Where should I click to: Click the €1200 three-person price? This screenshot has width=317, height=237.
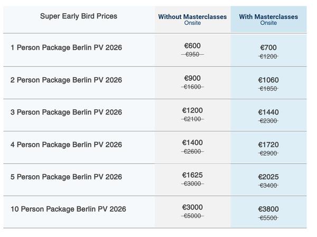tap(192, 110)
